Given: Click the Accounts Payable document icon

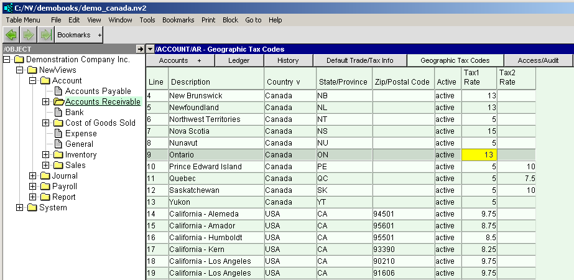Looking at the screenshot, I should (x=58, y=91).
